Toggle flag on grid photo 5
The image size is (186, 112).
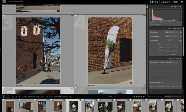3,88
